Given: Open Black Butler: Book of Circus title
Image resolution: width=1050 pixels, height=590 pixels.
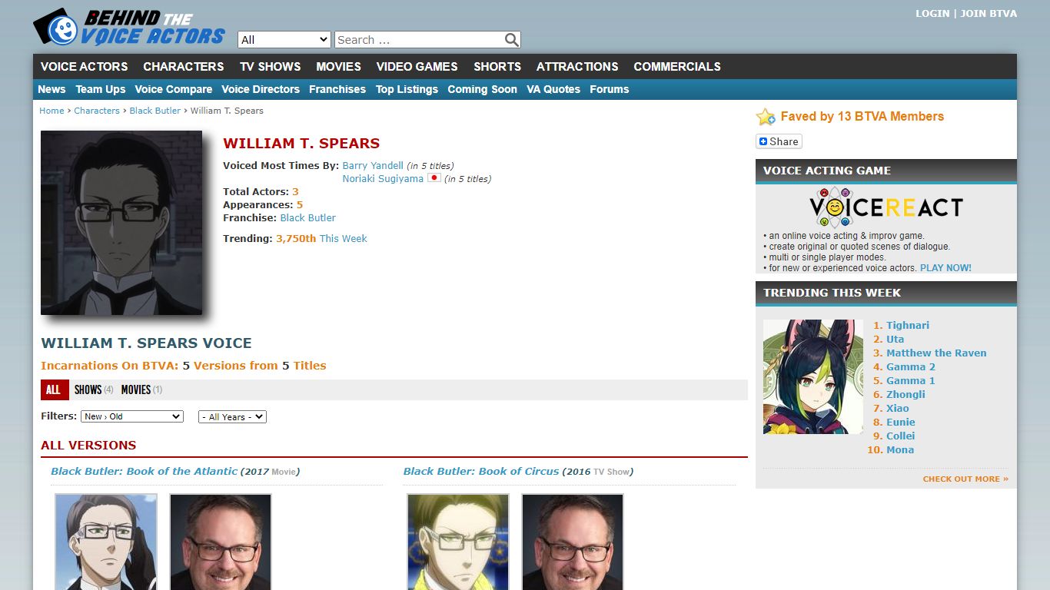Looking at the screenshot, I should 481,471.
